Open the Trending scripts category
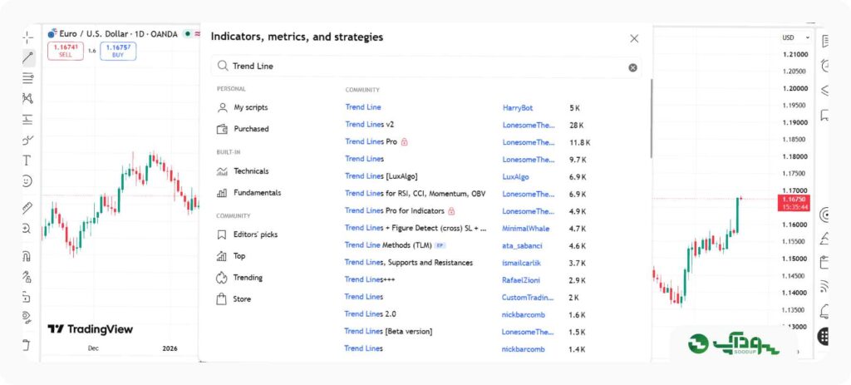 pyautogui.click(x=240, y=278)
